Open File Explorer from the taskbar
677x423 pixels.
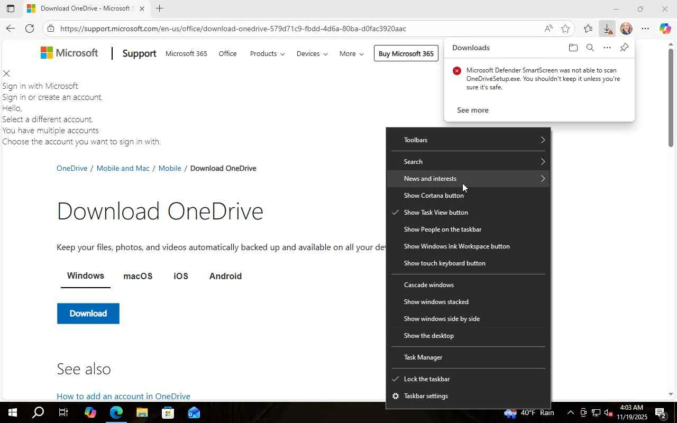[x=142, y=412]
